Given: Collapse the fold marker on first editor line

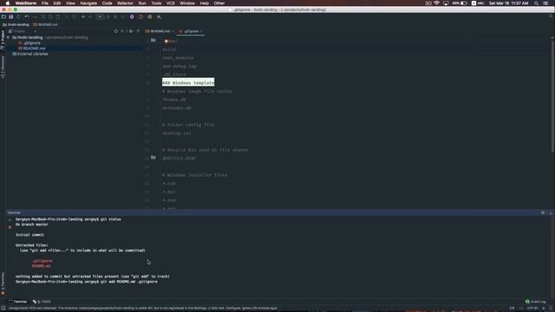Looking at the screenshot, I should click(153, 41).
